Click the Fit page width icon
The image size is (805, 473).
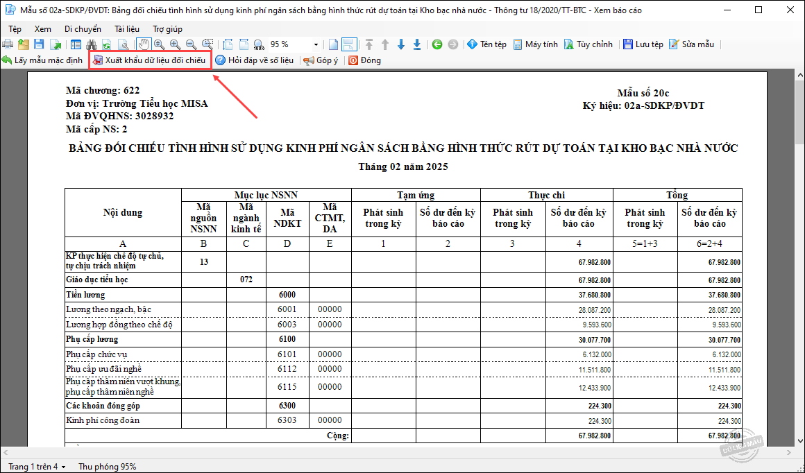[x=244, y=44]
